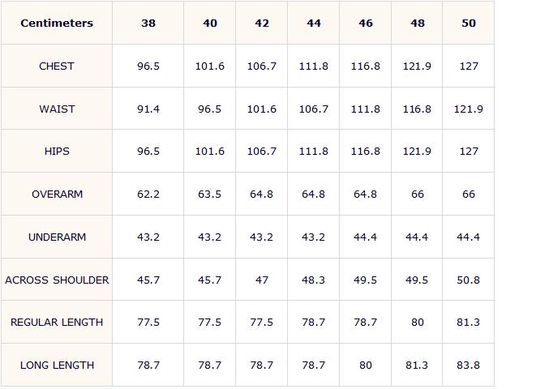Click the size 46 column header
549x389 pixels.
point(366,23)
